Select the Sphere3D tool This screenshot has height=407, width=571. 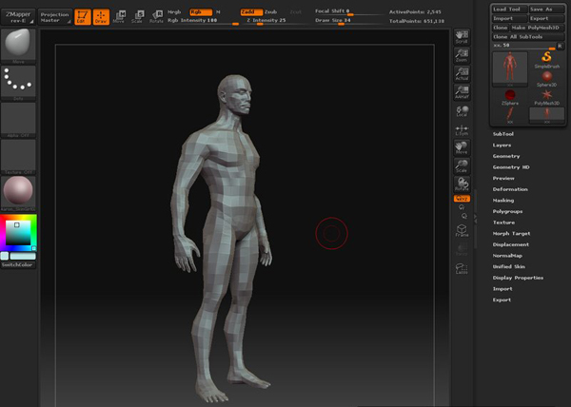coord(546,79)
